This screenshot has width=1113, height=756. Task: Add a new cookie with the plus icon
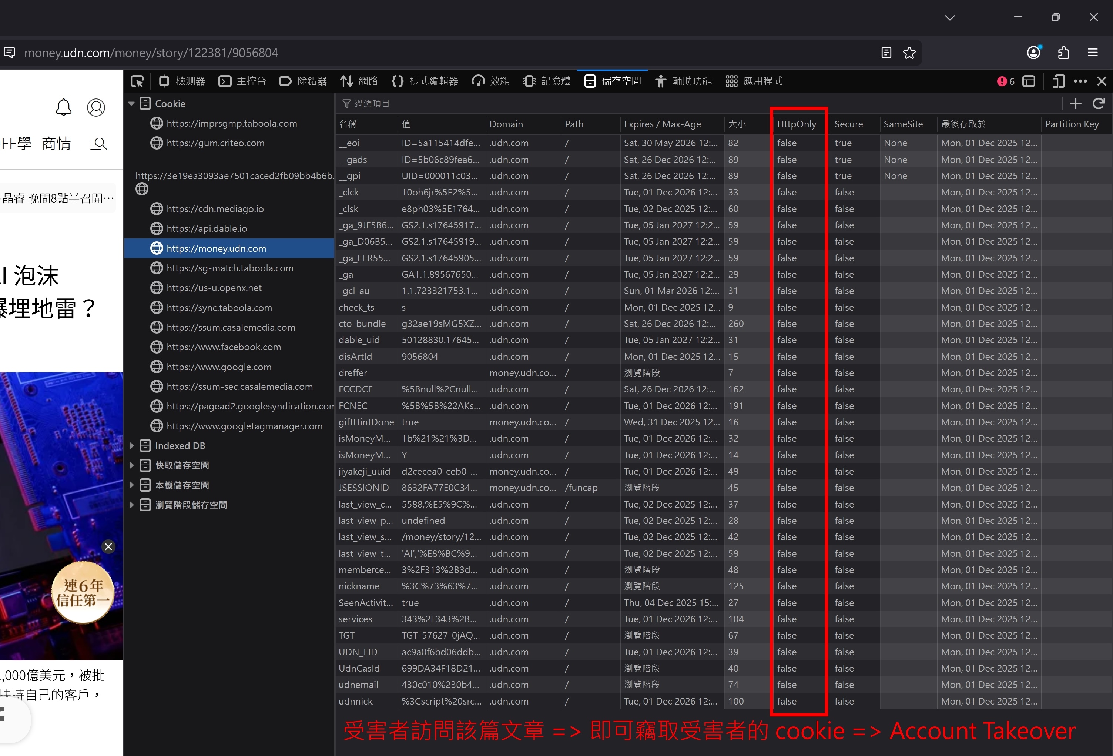(1076, 104)
